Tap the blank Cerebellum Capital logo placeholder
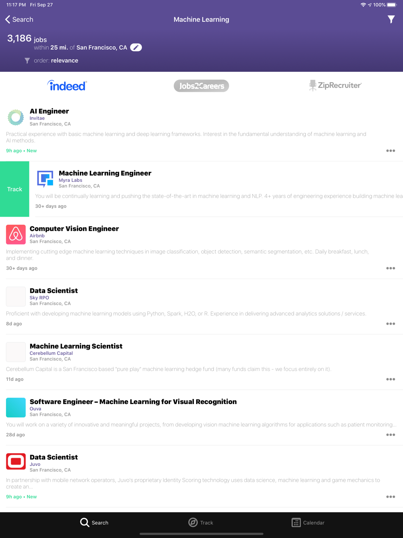 click(16, 352)
